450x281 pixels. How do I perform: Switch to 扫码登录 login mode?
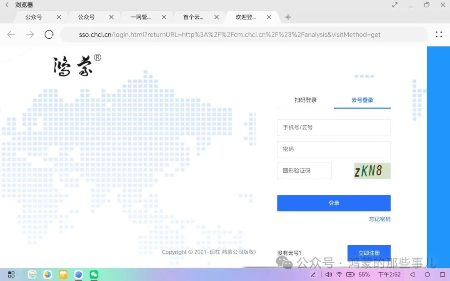coord(306,100)
